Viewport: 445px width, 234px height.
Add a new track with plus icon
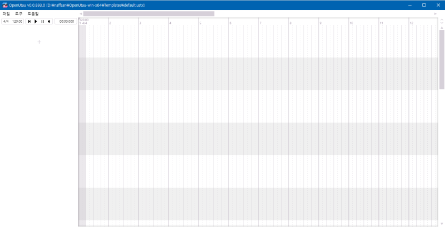(39, 42)
